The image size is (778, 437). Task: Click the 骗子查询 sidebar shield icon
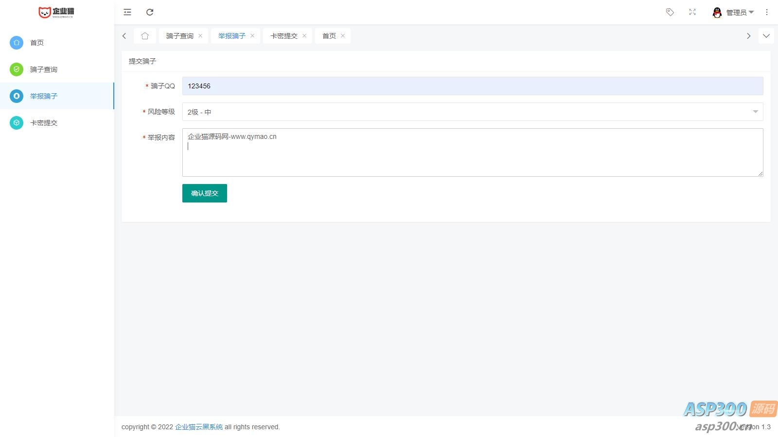17,69
